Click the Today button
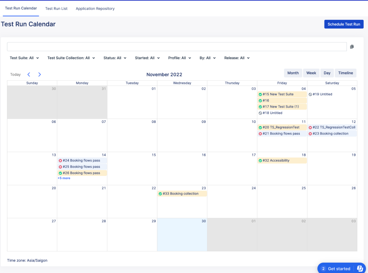The width and height of the screenshot is (368, 273). pos(15,74)
